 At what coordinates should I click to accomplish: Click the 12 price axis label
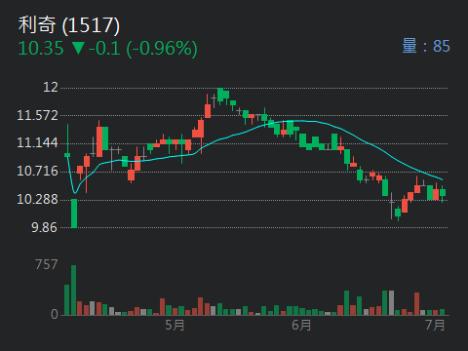[51, 87]
